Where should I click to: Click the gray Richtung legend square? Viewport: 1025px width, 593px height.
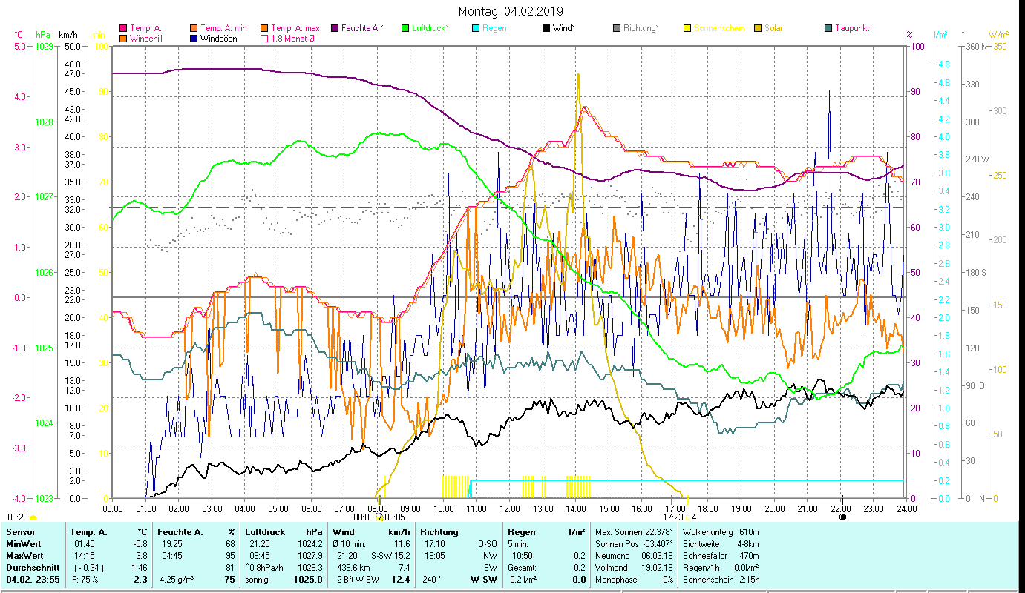point(617,29)
